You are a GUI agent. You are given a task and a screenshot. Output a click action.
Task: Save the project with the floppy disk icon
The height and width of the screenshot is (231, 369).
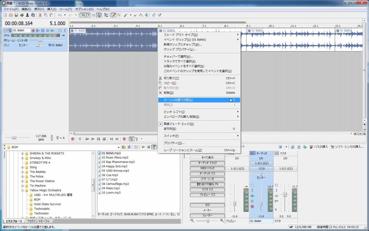click(16, 15)
